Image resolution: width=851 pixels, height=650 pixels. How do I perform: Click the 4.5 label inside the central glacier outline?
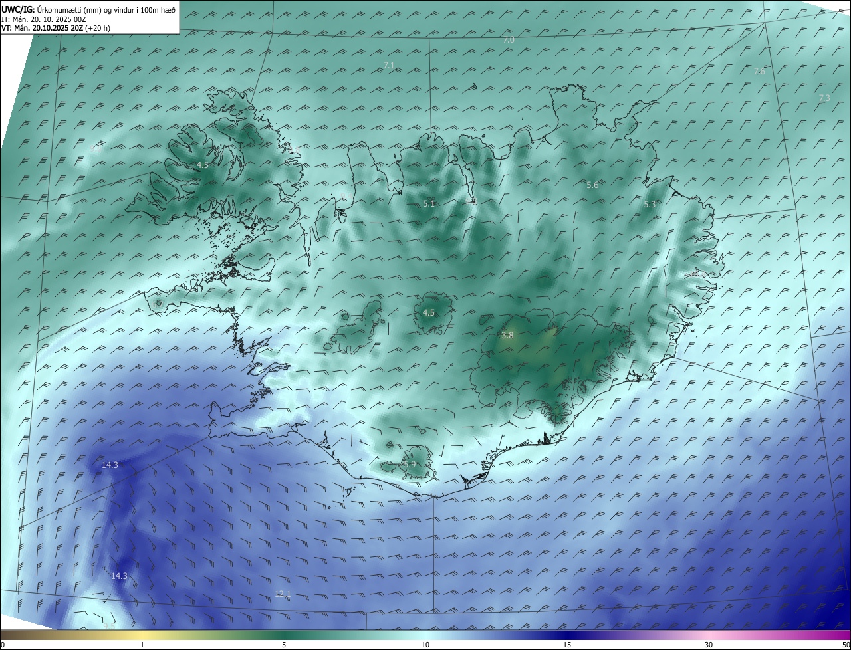[x=429, y=312]
